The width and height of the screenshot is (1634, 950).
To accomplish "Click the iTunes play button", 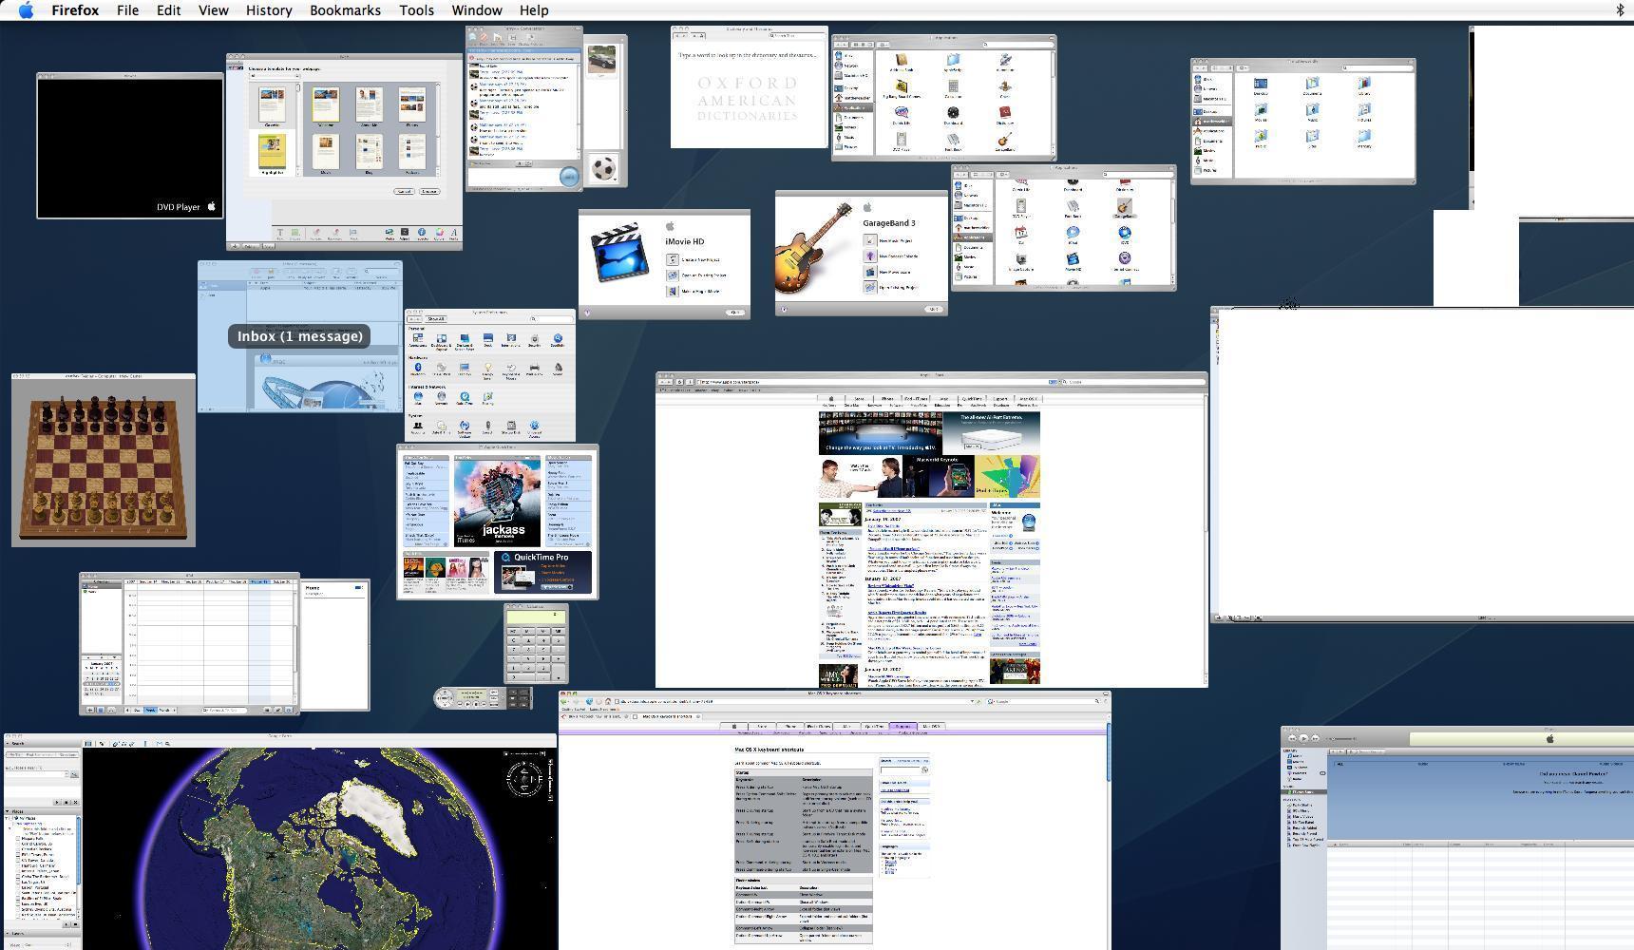I will tap(1304, 738).
